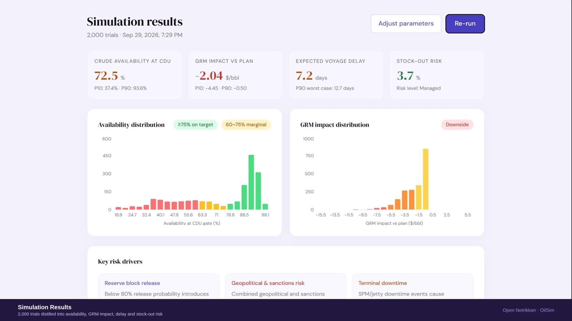Click the Simulation results heading
Viewport: 572px width, 321px height.
(135, 22)
